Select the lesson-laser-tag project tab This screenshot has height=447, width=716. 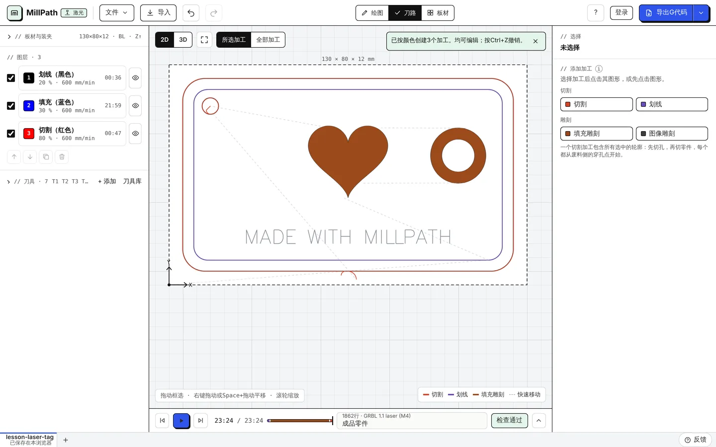tap(28, 440)
